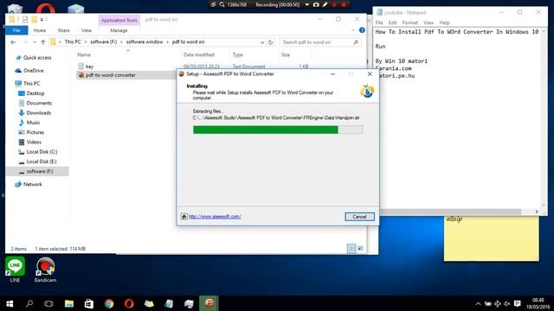Open the aiseesoft.com website link
The image size is (554, 311).
coord(215,217)
